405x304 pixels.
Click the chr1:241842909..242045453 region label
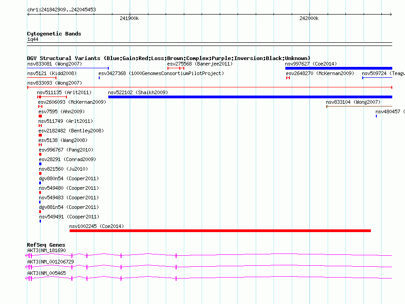point(61,10)
